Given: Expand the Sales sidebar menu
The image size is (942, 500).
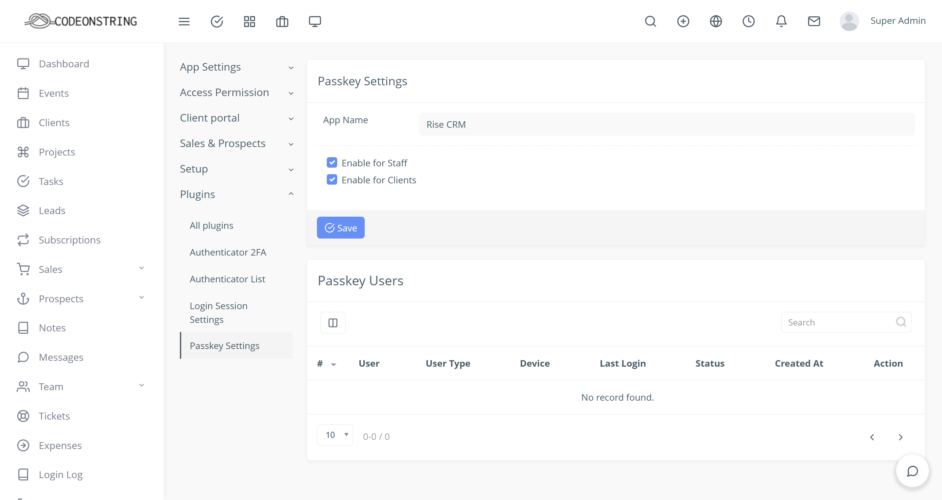Looking at the screenshot, I should pyautogui.click(x=80, y=269).
